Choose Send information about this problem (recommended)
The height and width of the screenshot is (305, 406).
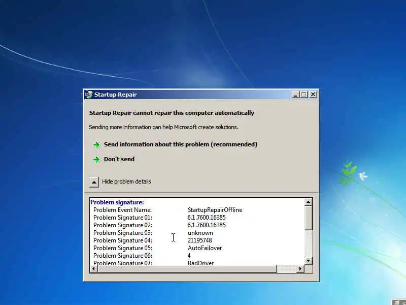[181, 144]
